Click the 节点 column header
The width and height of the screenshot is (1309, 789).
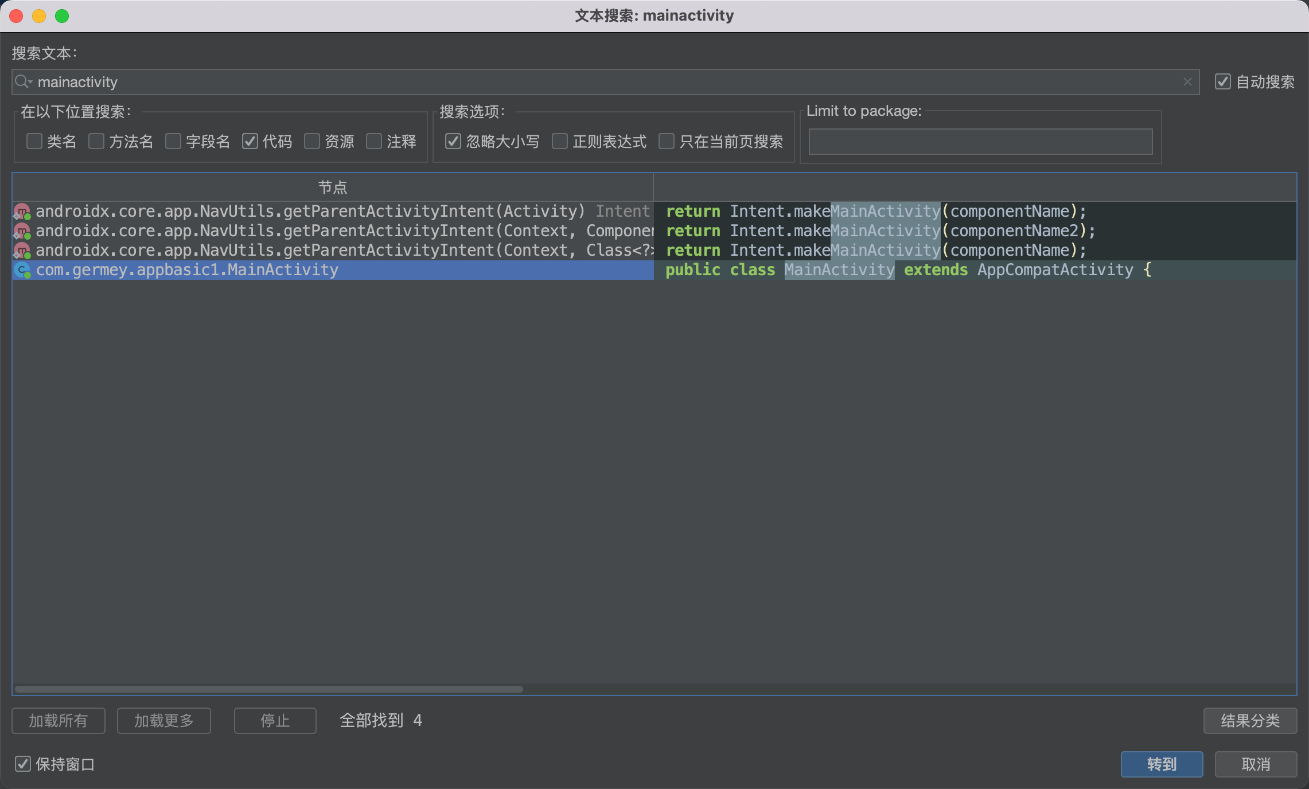(333, 188)
